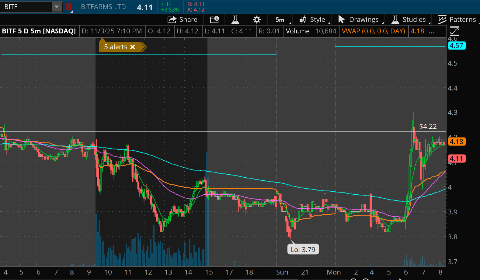This screenshot has height=280, width=480.
Task: Click the volume value 10,684
Action: (x=326, y=31)
